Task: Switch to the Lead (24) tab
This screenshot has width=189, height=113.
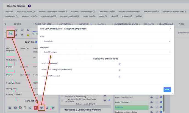Action: tap(9, 12)
